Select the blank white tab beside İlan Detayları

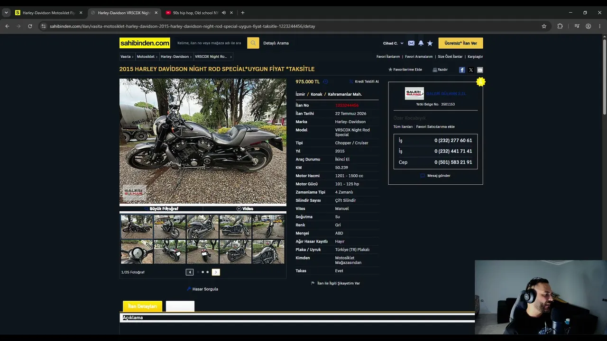point(180,306)
